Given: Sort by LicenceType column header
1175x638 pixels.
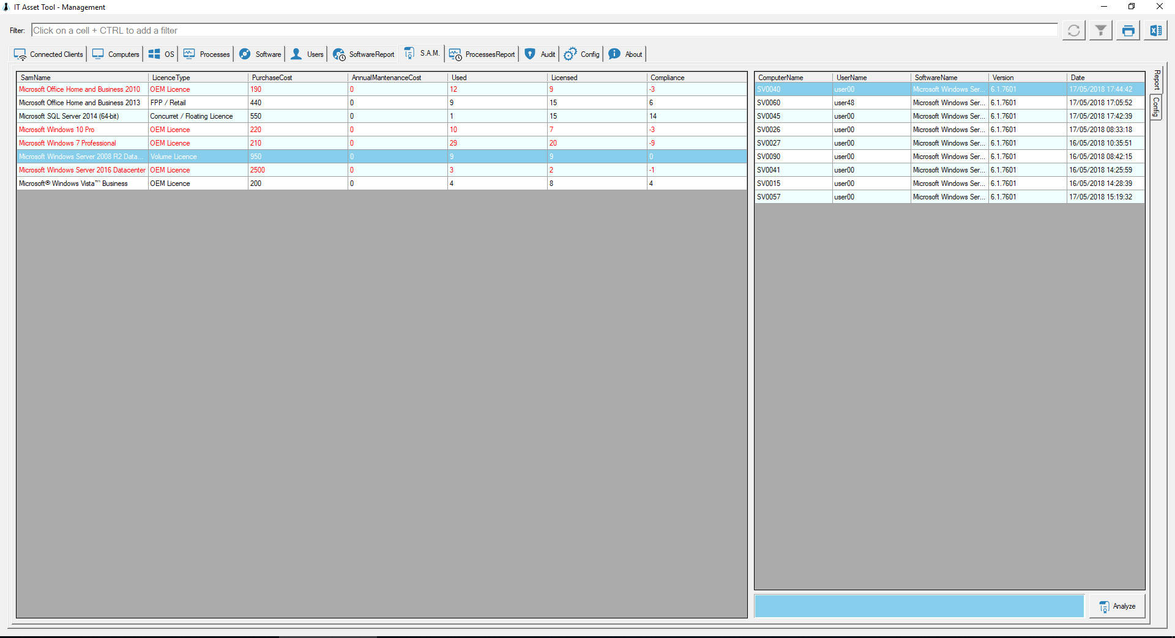Looking at the screenshot, I should click(198, 78).
